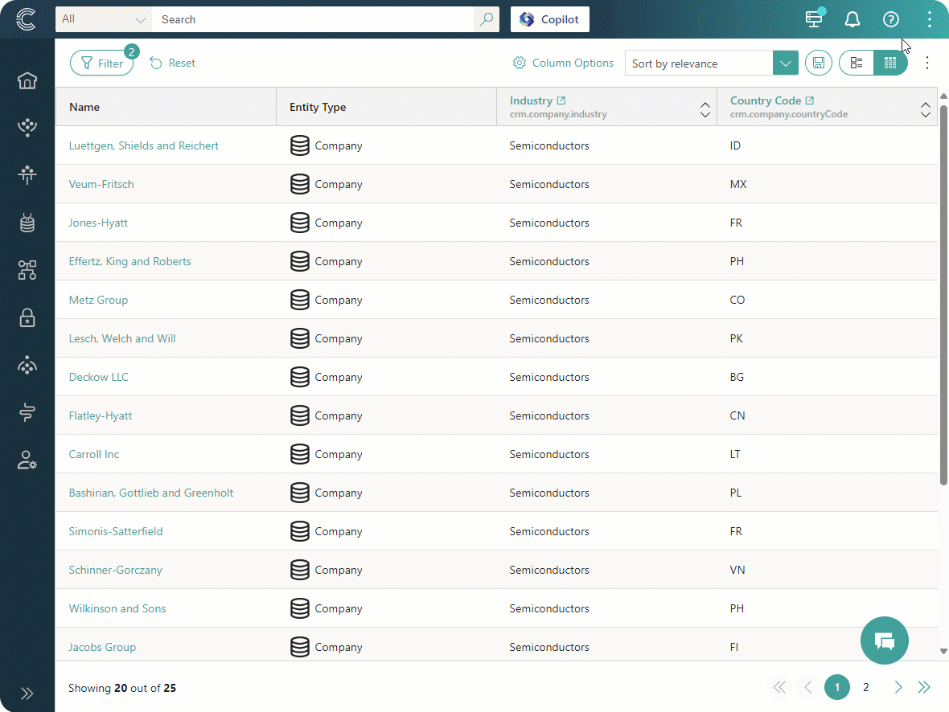Click the save search disk icon
This screenshot has height=712, width=949.
819,63
